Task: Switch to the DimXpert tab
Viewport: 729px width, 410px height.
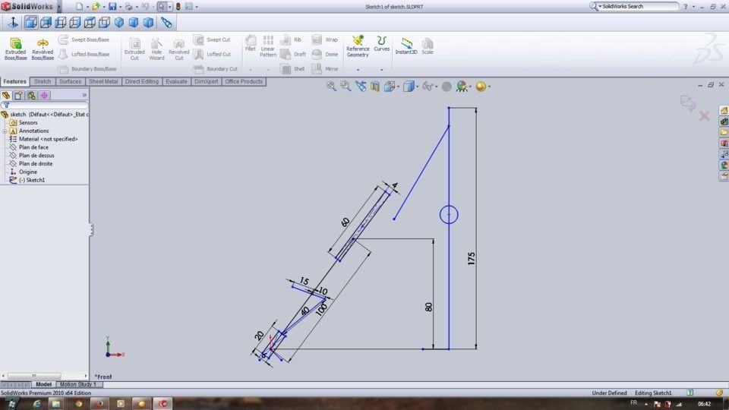Action: [206, 81]
